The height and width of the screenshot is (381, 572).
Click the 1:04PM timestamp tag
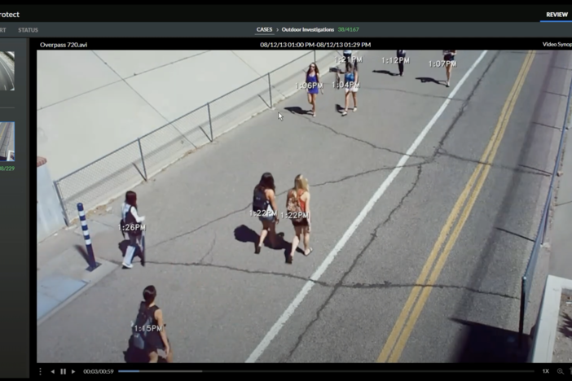[x=345, y=85]
